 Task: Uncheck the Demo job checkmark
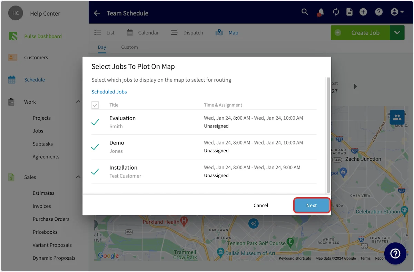click(x=95, y=147)
